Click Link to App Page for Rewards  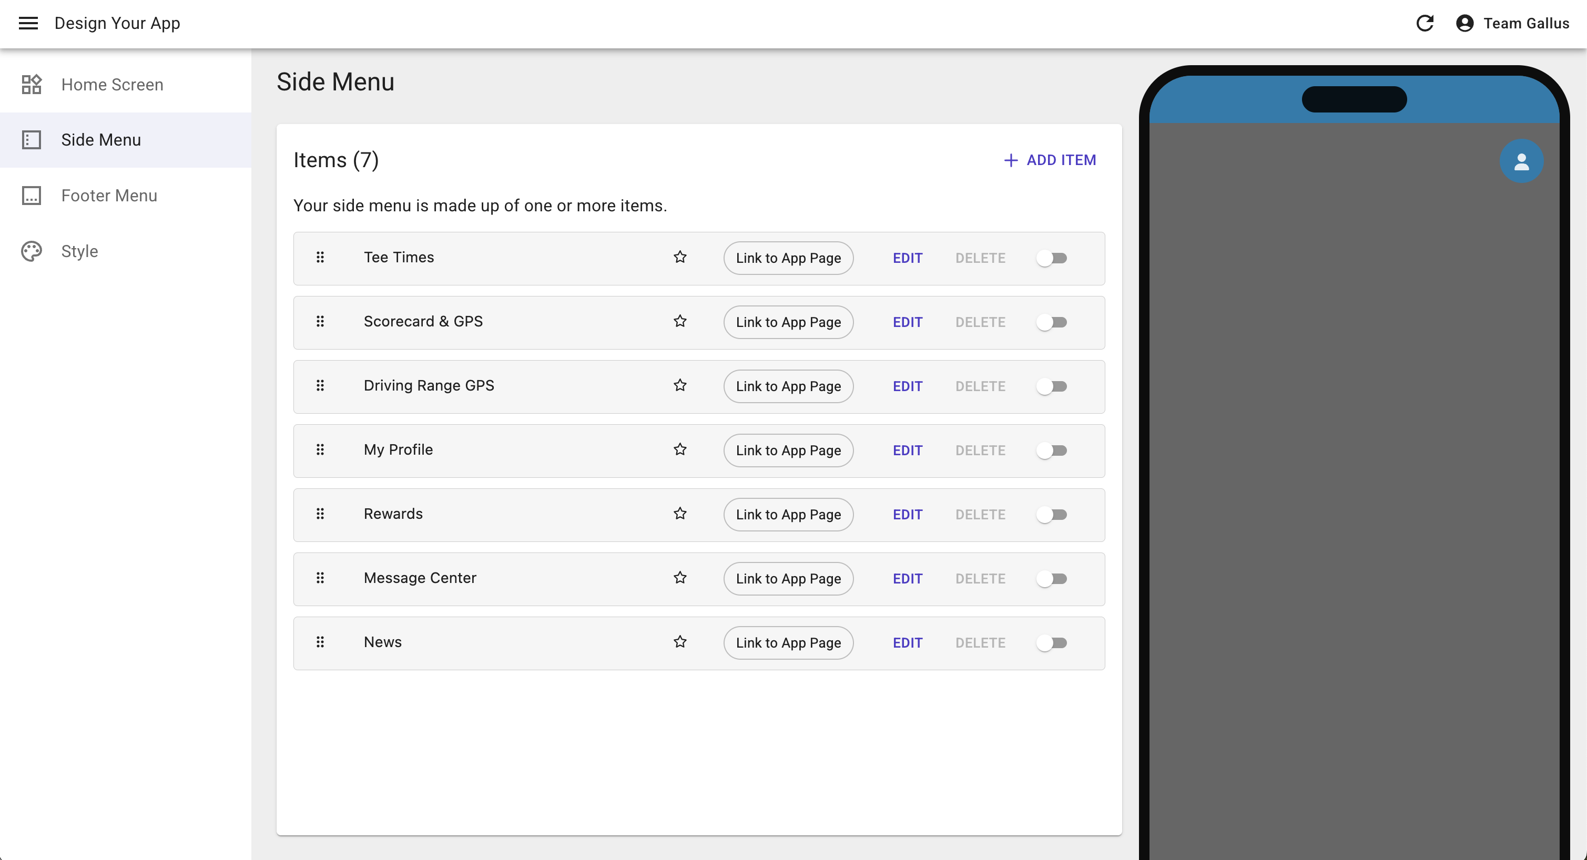click(x=788, y=515)
